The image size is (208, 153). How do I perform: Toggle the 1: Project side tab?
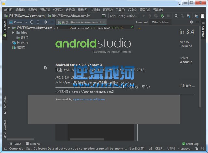click(x=5, y=29)
